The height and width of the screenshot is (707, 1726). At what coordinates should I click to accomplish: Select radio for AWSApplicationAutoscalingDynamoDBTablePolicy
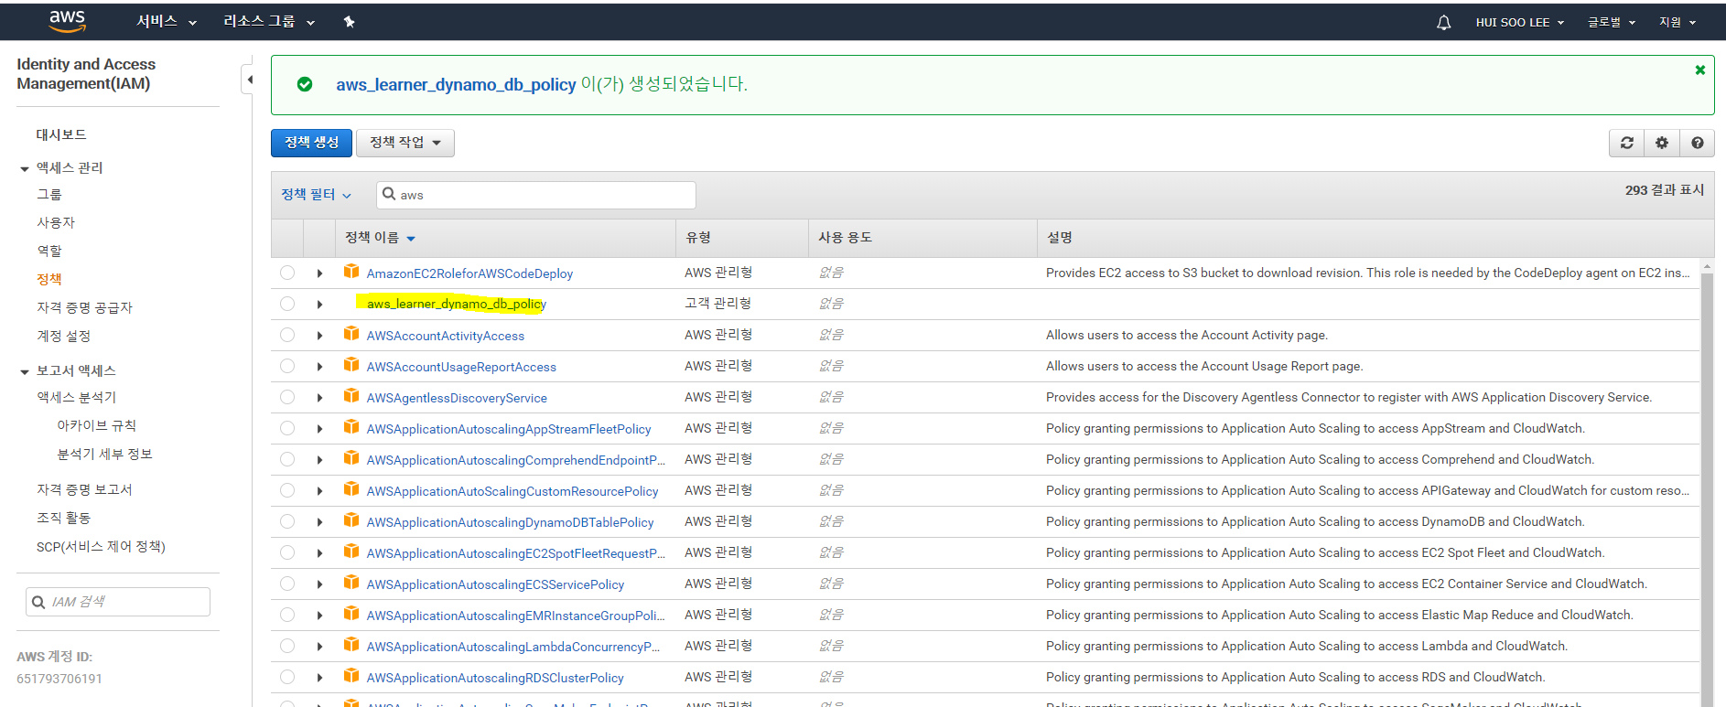click(287, 521)
